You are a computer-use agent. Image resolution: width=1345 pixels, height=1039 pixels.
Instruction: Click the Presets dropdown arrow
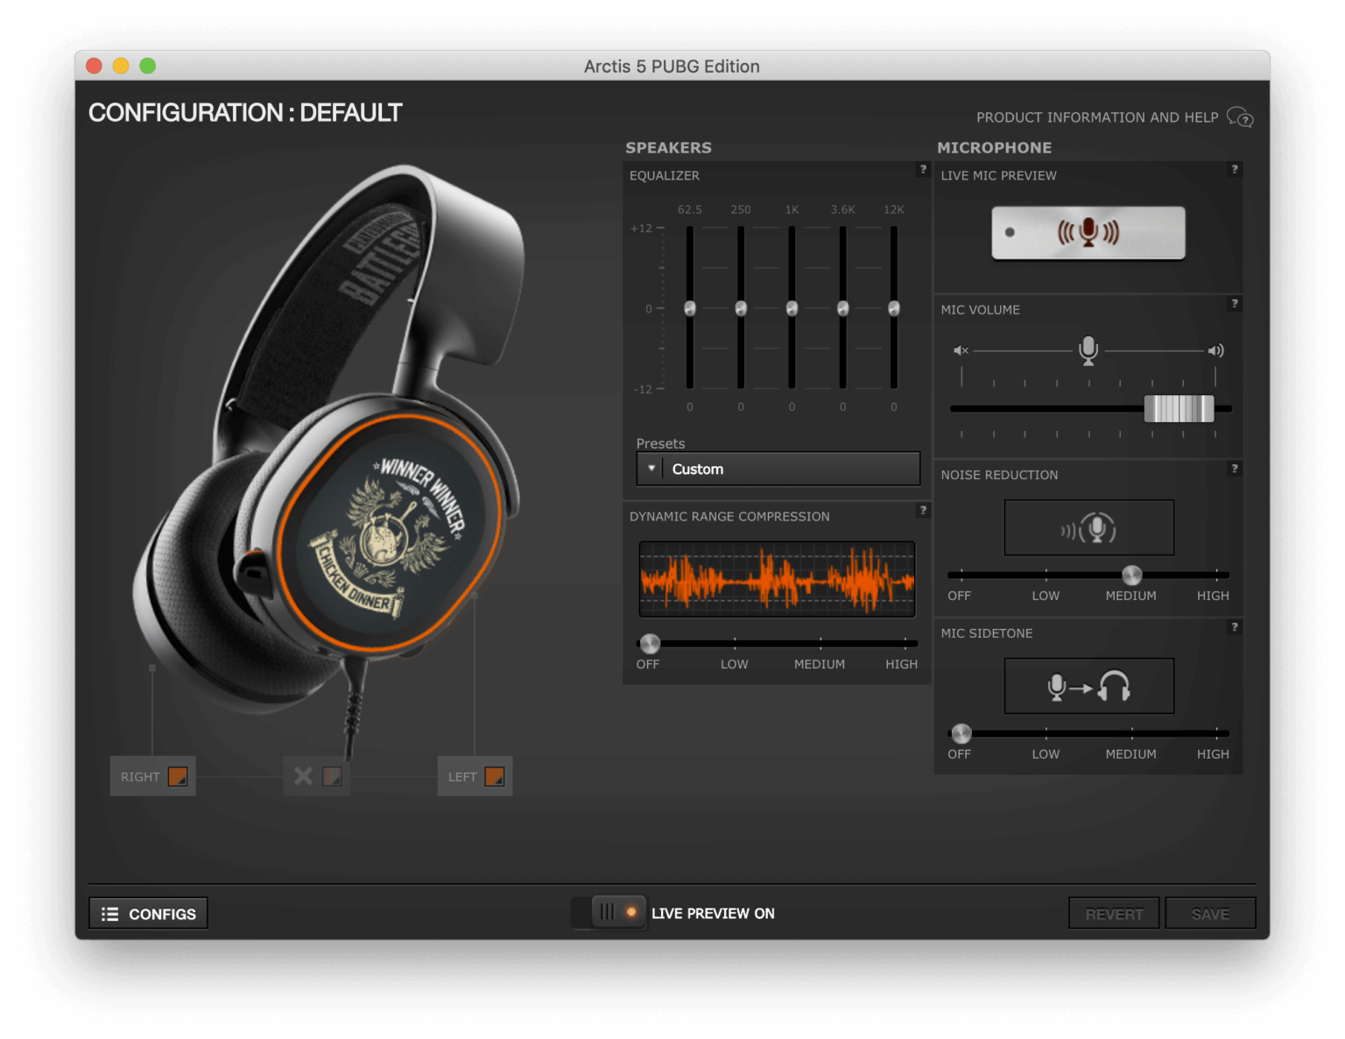[651, 469]
